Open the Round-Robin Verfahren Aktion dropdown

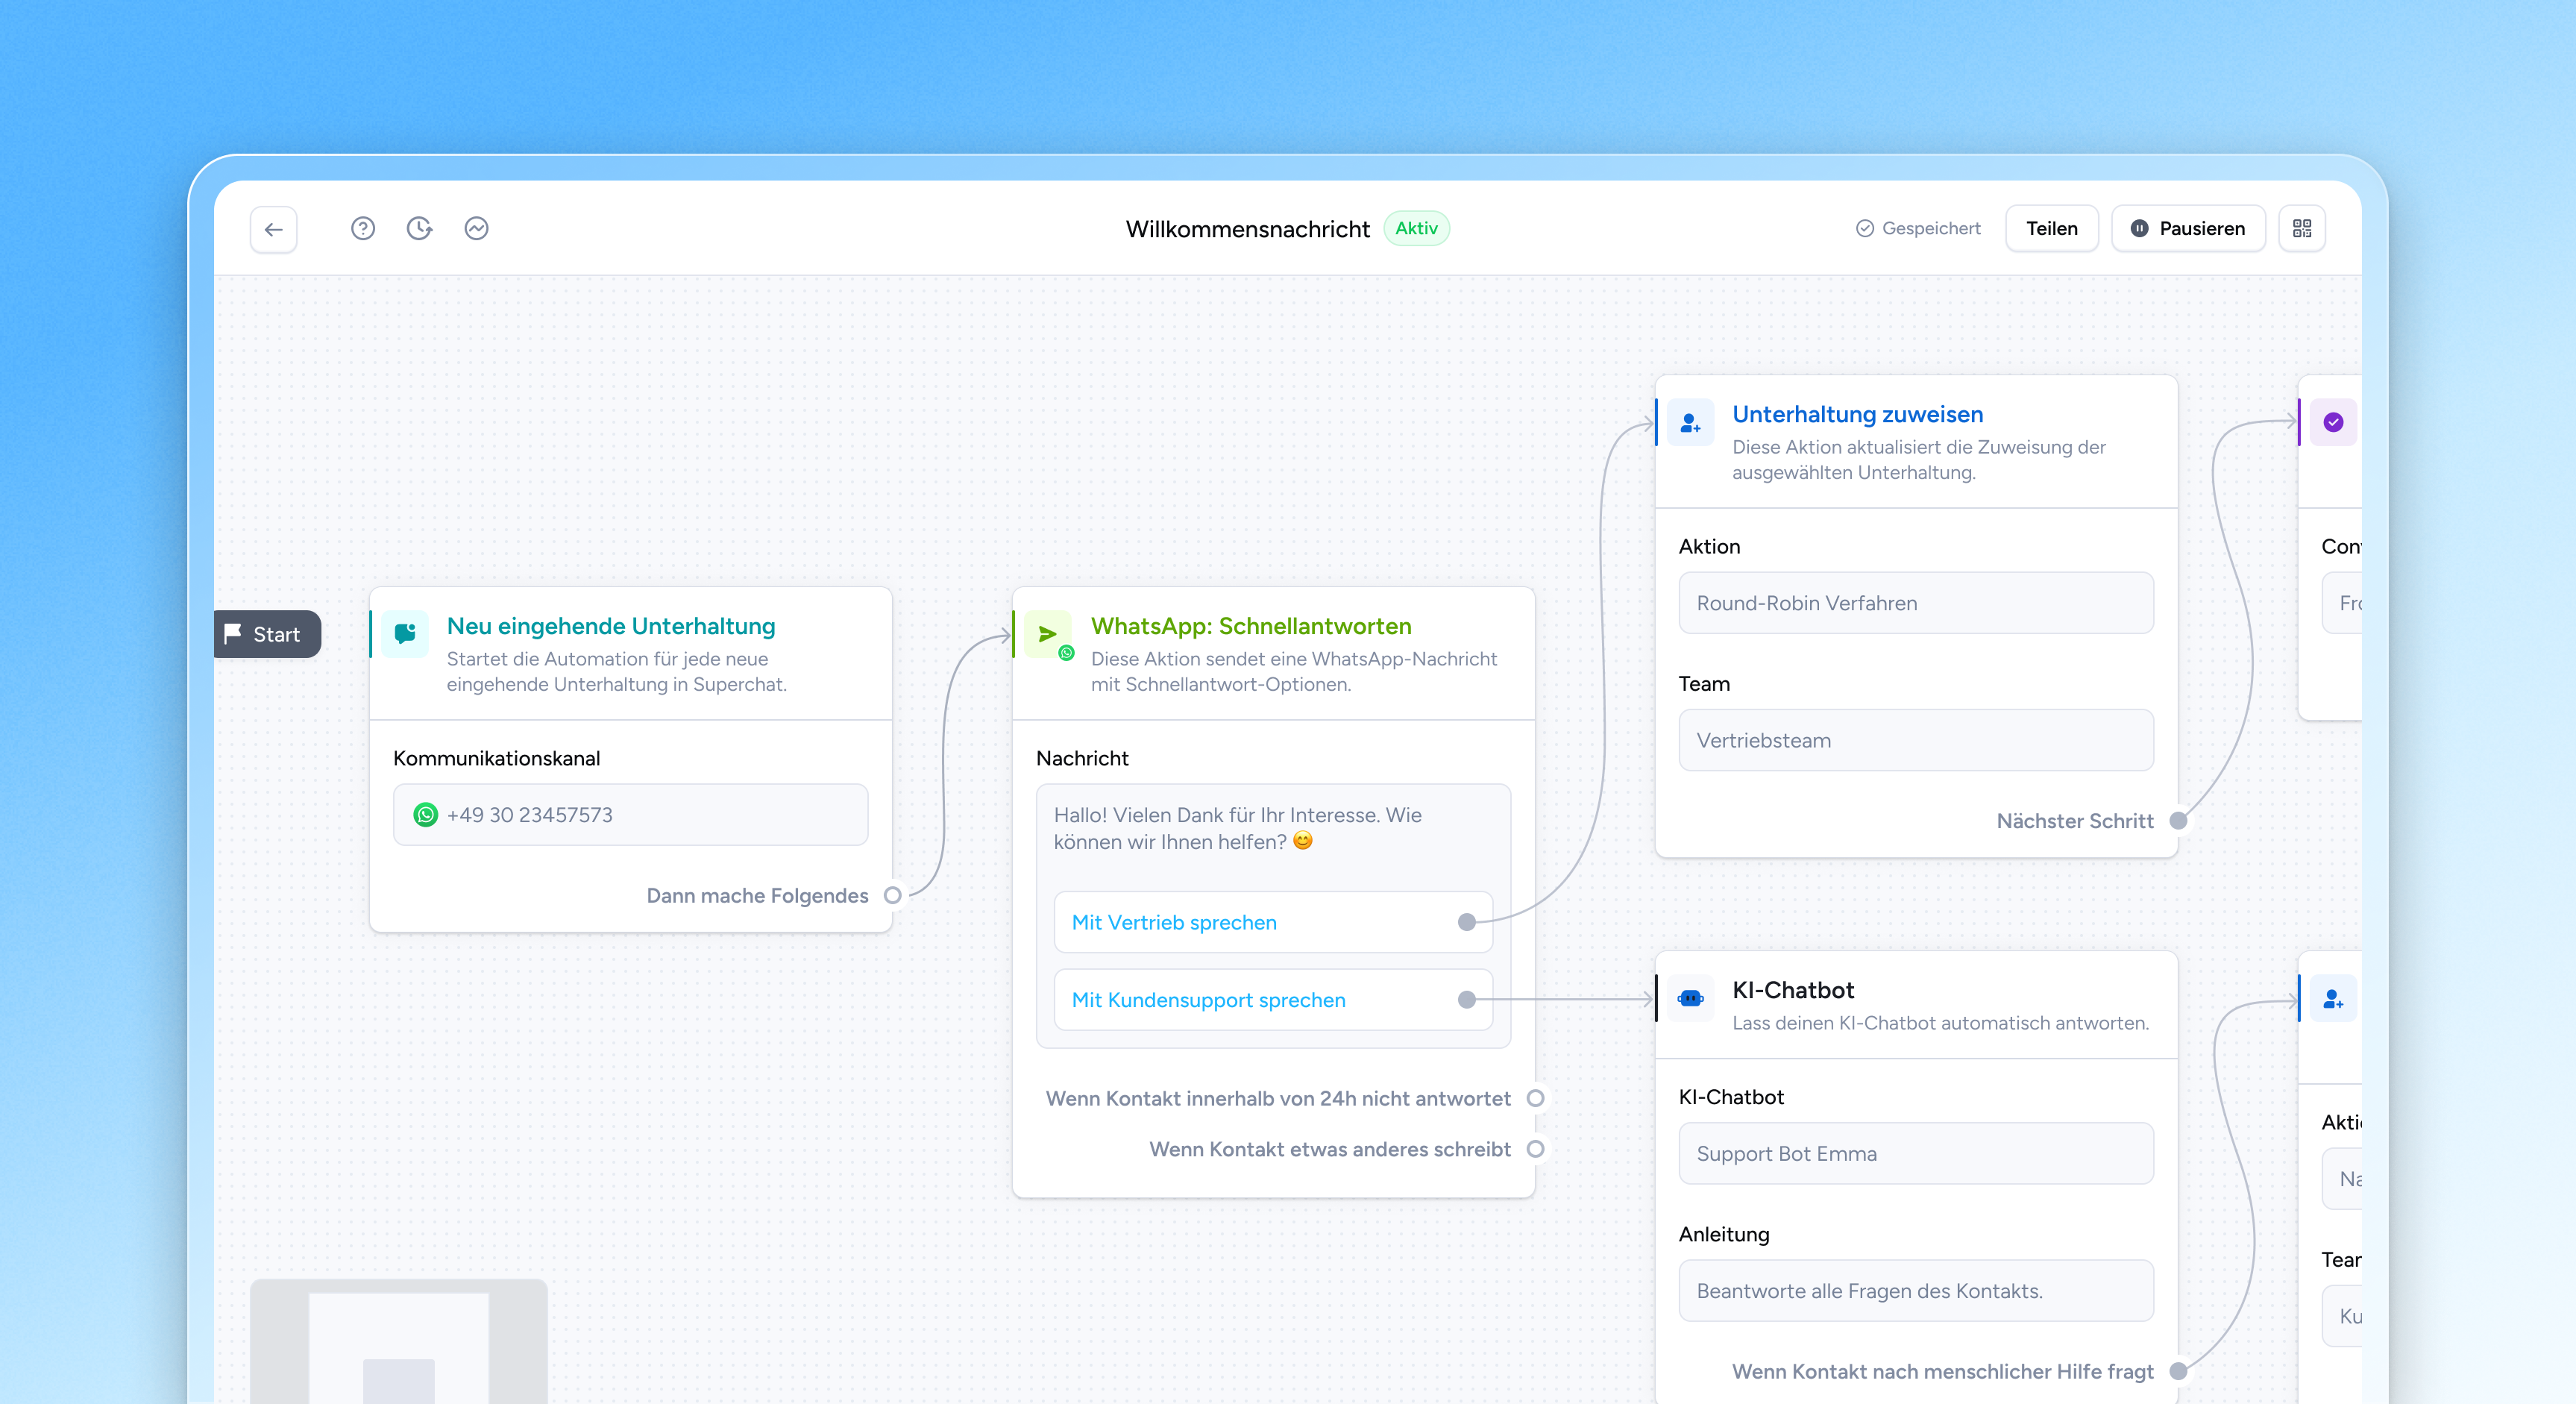1915,603
